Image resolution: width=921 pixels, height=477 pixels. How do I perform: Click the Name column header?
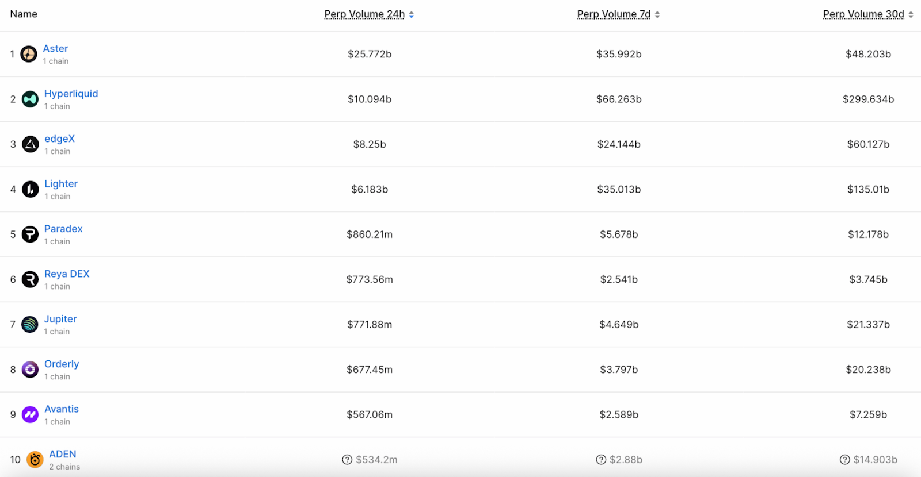[24, 14]
